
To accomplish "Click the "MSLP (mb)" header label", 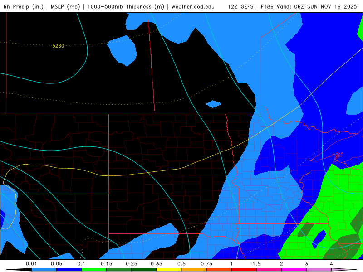I will (x=65, y=6).
